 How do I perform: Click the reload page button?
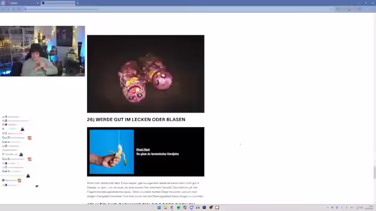point(14,9)
